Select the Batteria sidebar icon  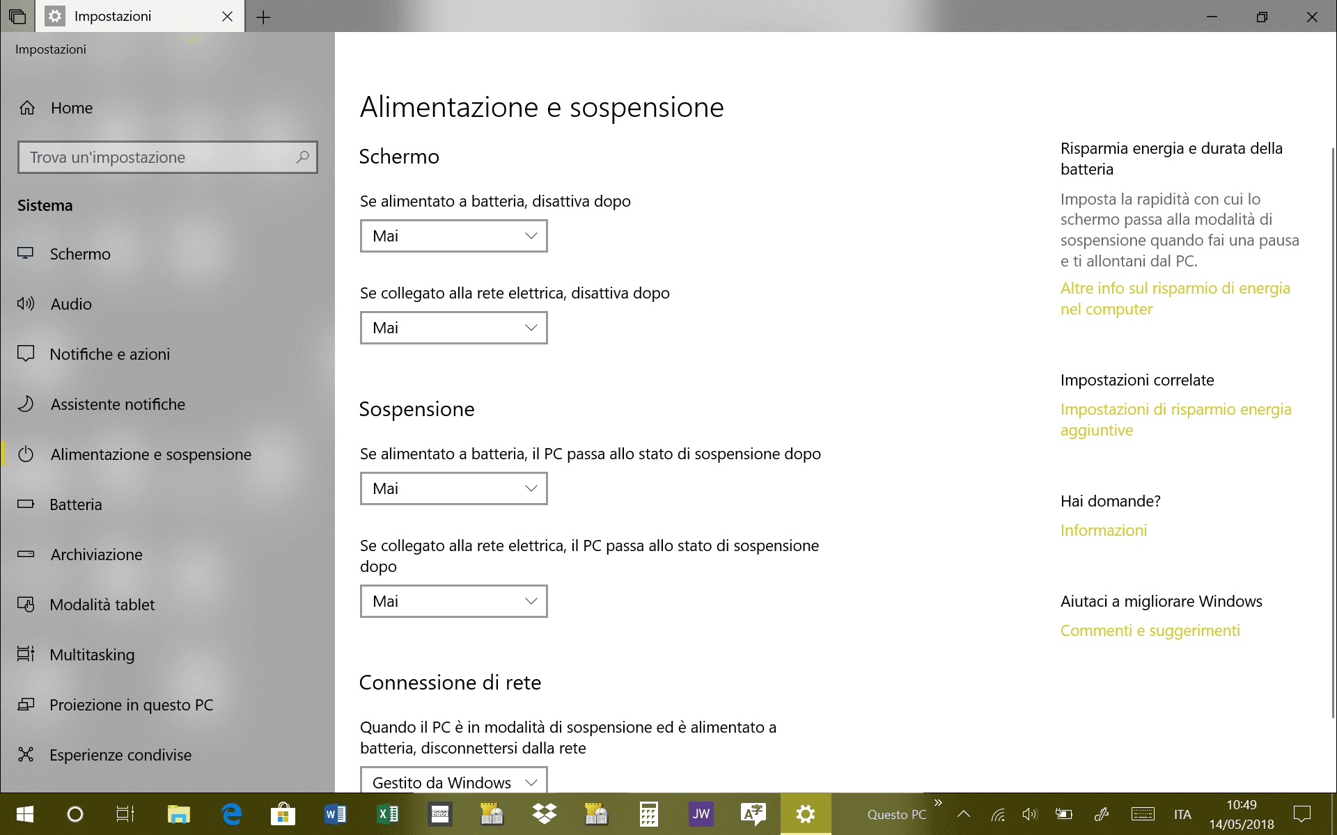tap(26, 504)
